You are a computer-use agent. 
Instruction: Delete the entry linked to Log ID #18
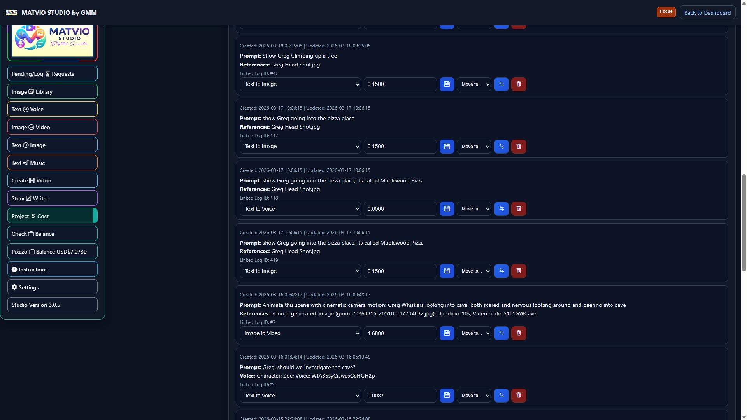[x=519, y=209]
